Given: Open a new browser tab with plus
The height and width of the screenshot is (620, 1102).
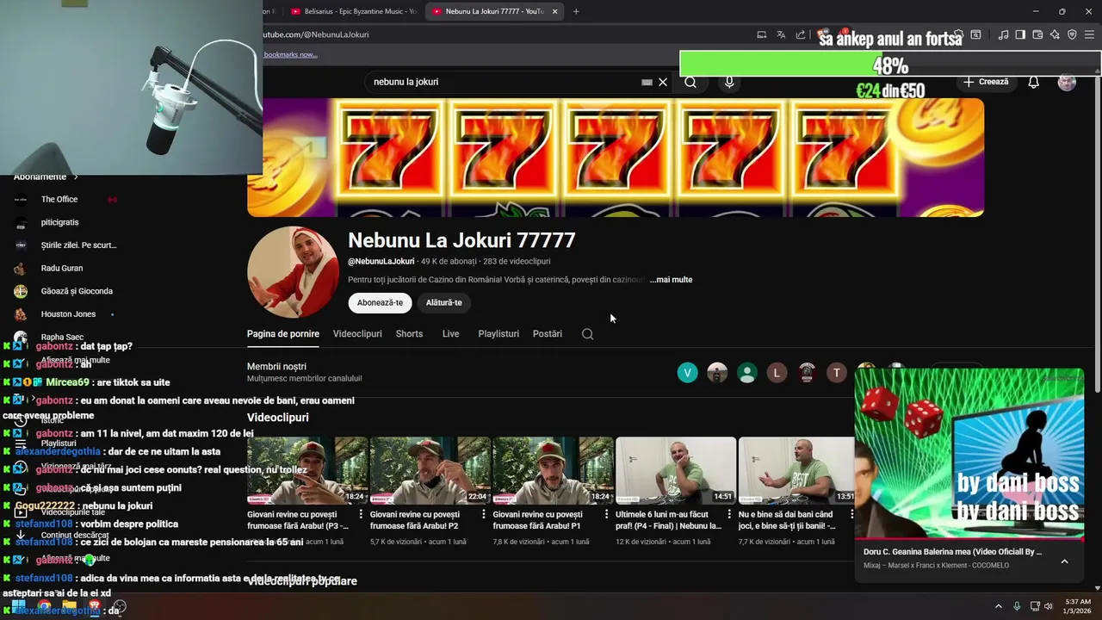Looking at the screenshot, I should click(x=576, y=11).
